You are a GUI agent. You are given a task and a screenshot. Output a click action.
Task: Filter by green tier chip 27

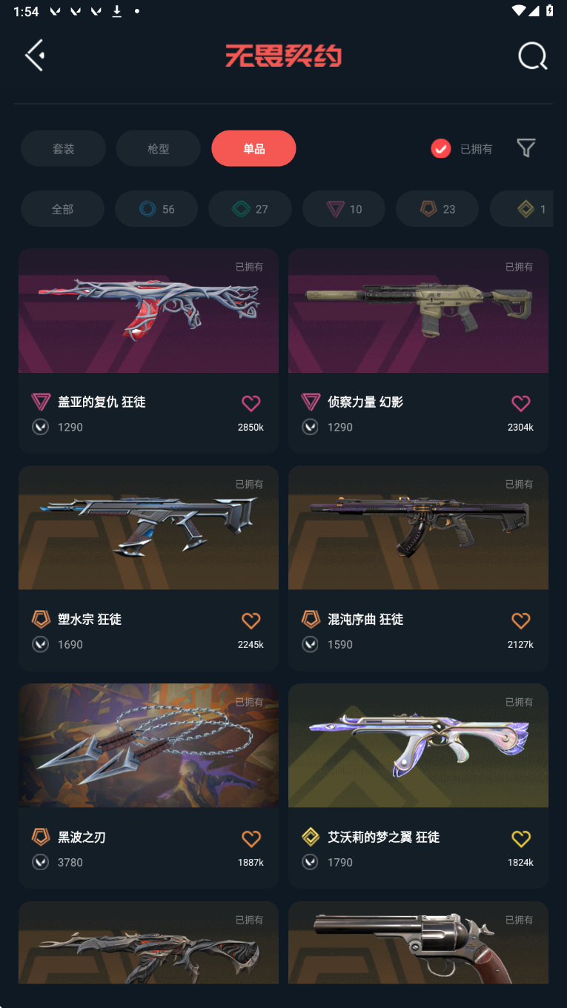[x=250, y=209]
